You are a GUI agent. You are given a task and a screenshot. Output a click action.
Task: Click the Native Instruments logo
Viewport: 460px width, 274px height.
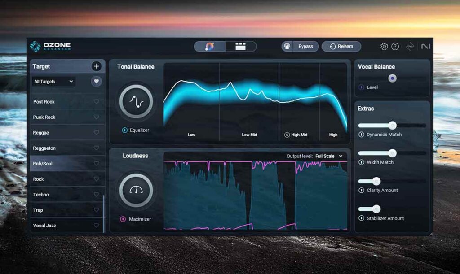point(425,46)
